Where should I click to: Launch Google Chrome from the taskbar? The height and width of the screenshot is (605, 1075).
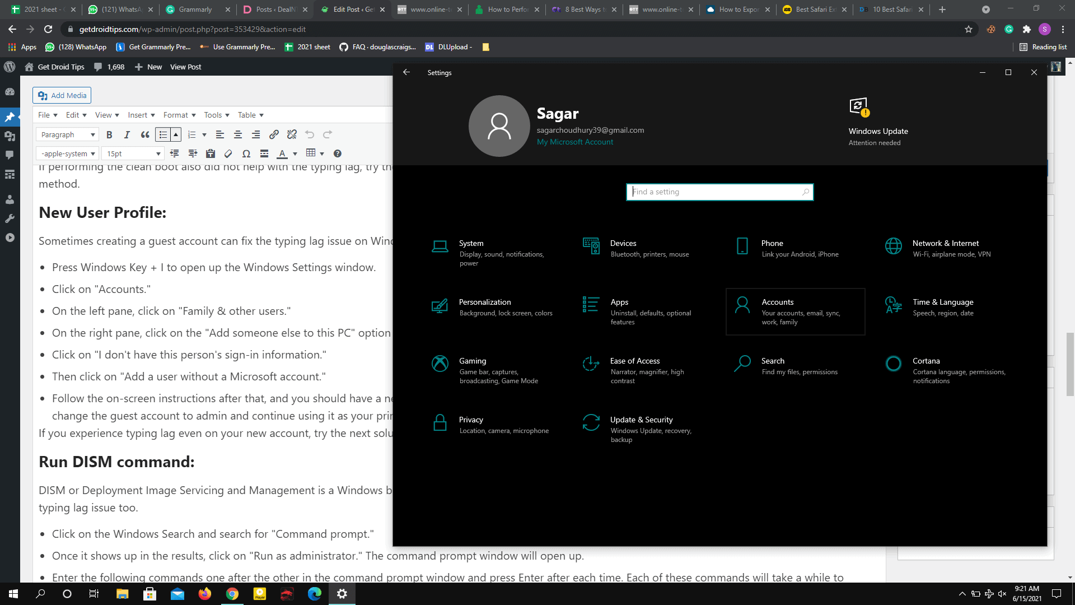coord(232,594)
